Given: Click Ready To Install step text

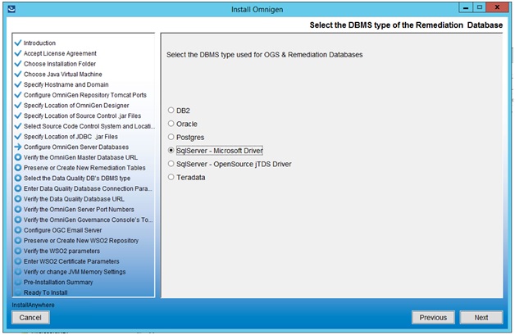Looking at the screenshot, I should (46, 292).
